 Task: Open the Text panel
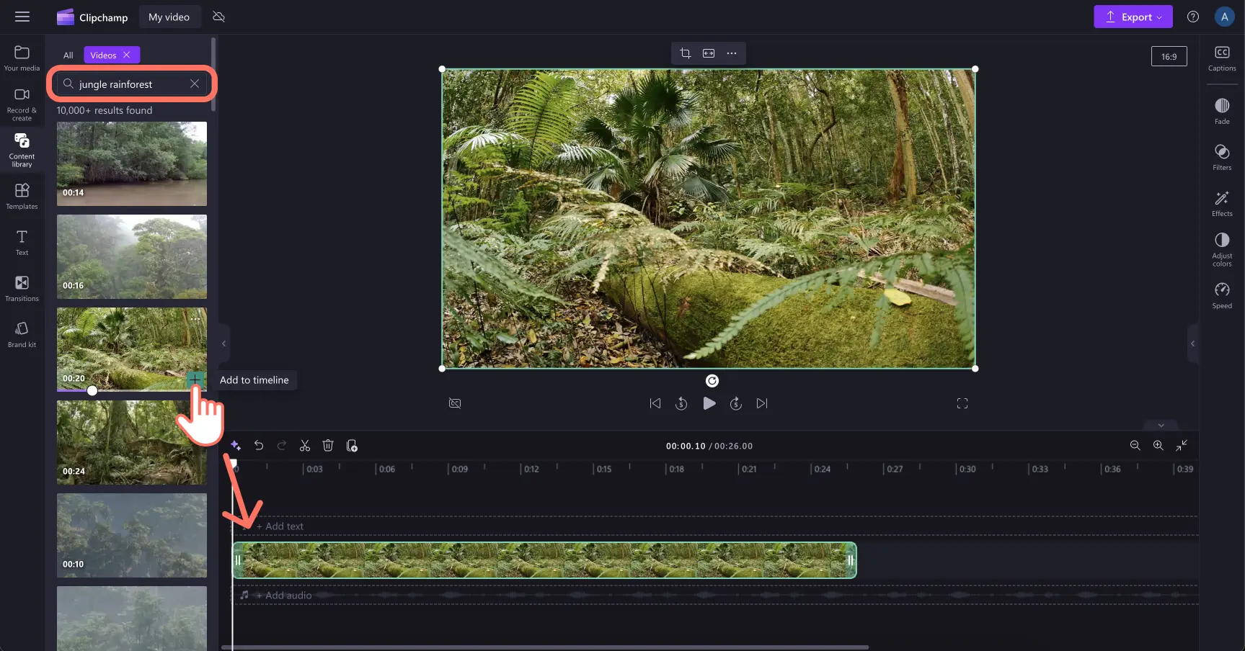pyautogui.click(x=22, y=242)
